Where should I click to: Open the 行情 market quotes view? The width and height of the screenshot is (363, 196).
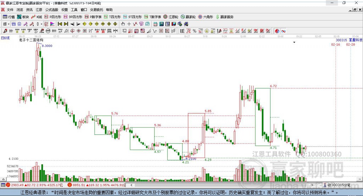pos(9,17)
